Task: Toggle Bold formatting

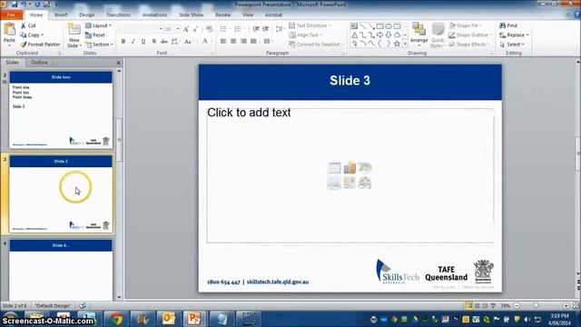Action: click(123, 41)
